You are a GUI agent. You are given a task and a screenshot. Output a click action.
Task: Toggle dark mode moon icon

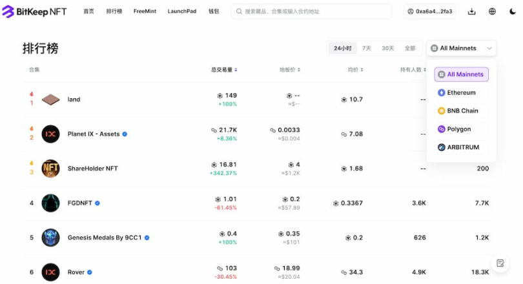coord(512,12)
